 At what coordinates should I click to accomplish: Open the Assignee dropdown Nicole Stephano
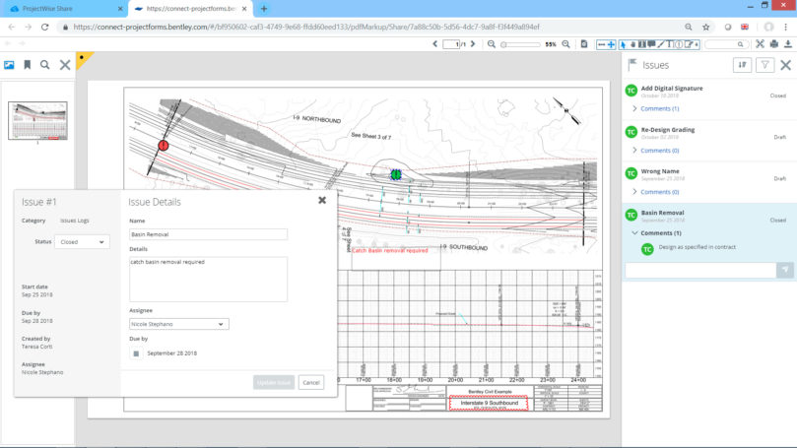(178, 324)
